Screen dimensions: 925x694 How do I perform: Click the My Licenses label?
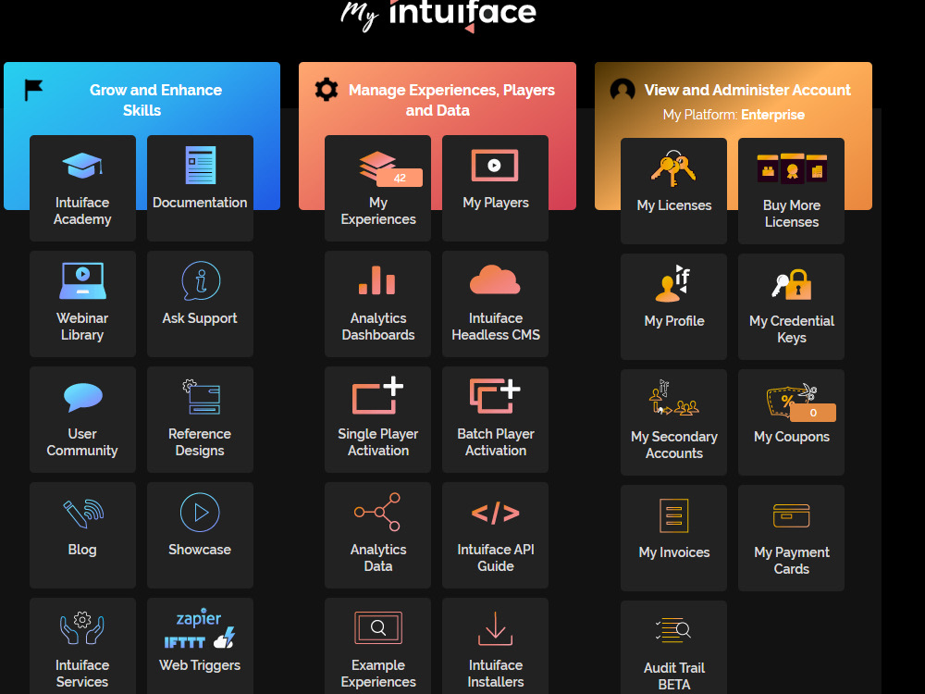(674, 205)
